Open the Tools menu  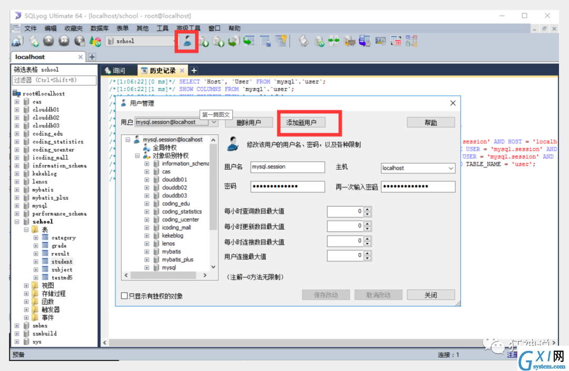(162, 28)
